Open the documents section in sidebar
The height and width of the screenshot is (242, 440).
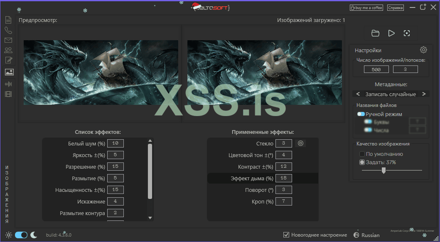[8, 19]
